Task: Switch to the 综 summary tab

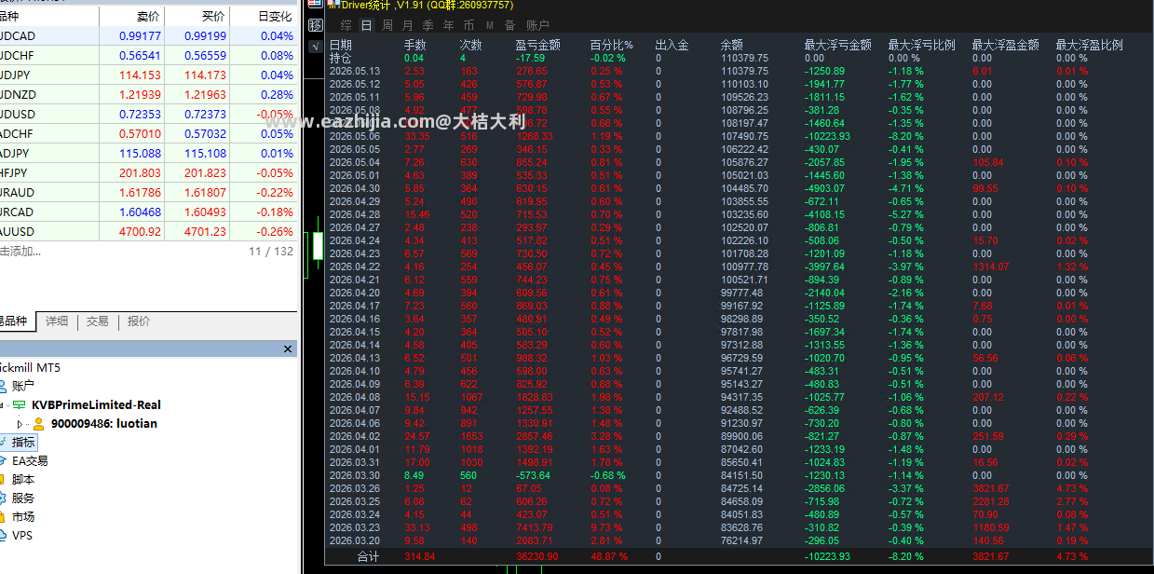Action: click(346, 25)
